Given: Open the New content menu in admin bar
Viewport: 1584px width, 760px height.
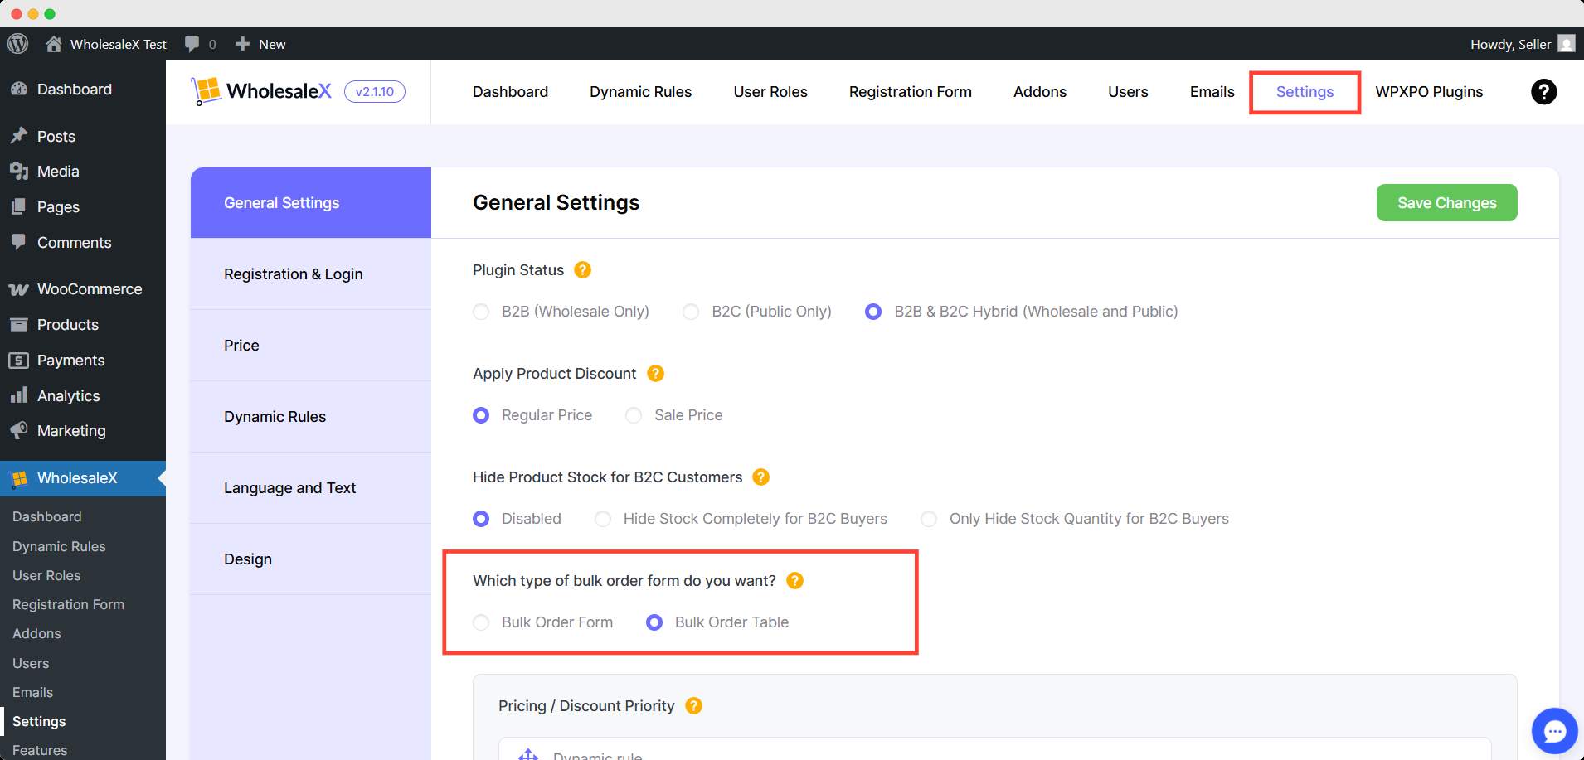Looking at the screenshot, I should point(260,44).
